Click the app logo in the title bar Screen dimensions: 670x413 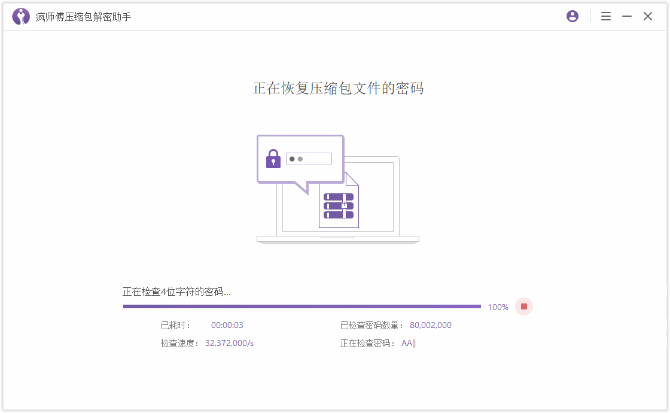click(x=21, y=16)
